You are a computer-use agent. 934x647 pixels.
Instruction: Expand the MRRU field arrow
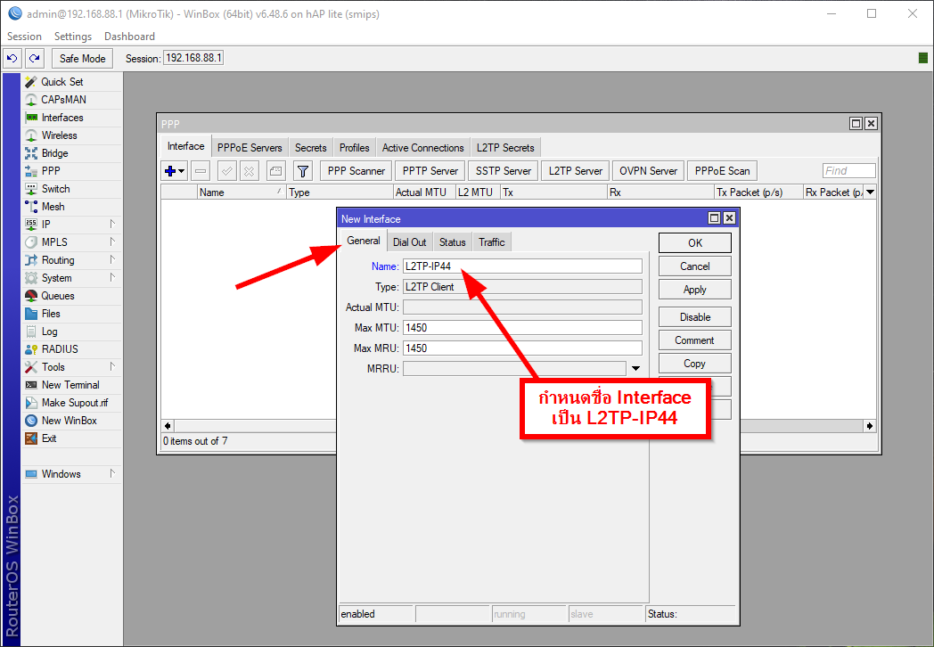point(635,369)
